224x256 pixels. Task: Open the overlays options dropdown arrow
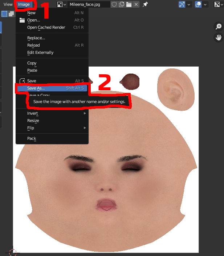pyautogui.click(x=205, y=4)
